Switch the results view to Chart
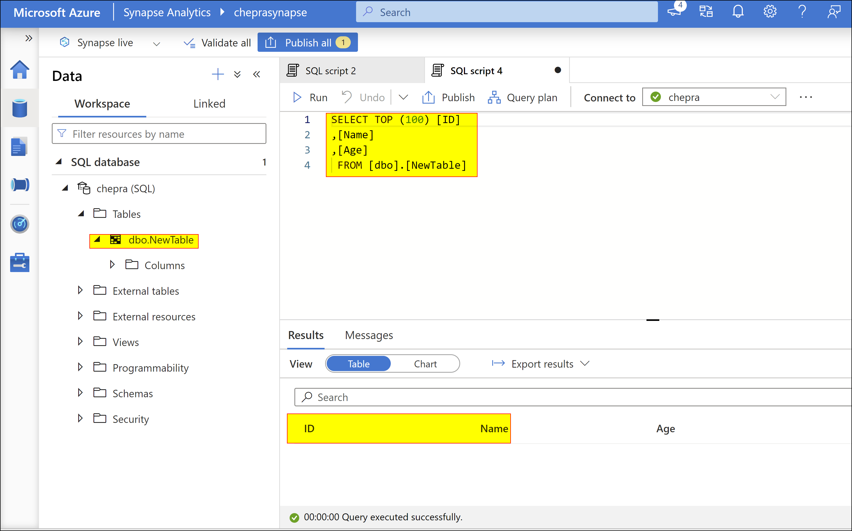 click(425, 364)
